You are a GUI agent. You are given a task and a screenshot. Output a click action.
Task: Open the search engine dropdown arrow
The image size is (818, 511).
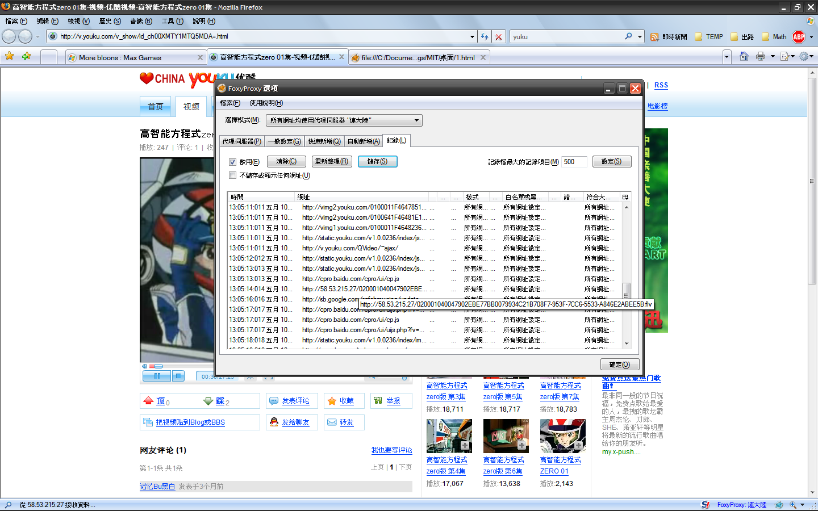[x=640, y=37]
